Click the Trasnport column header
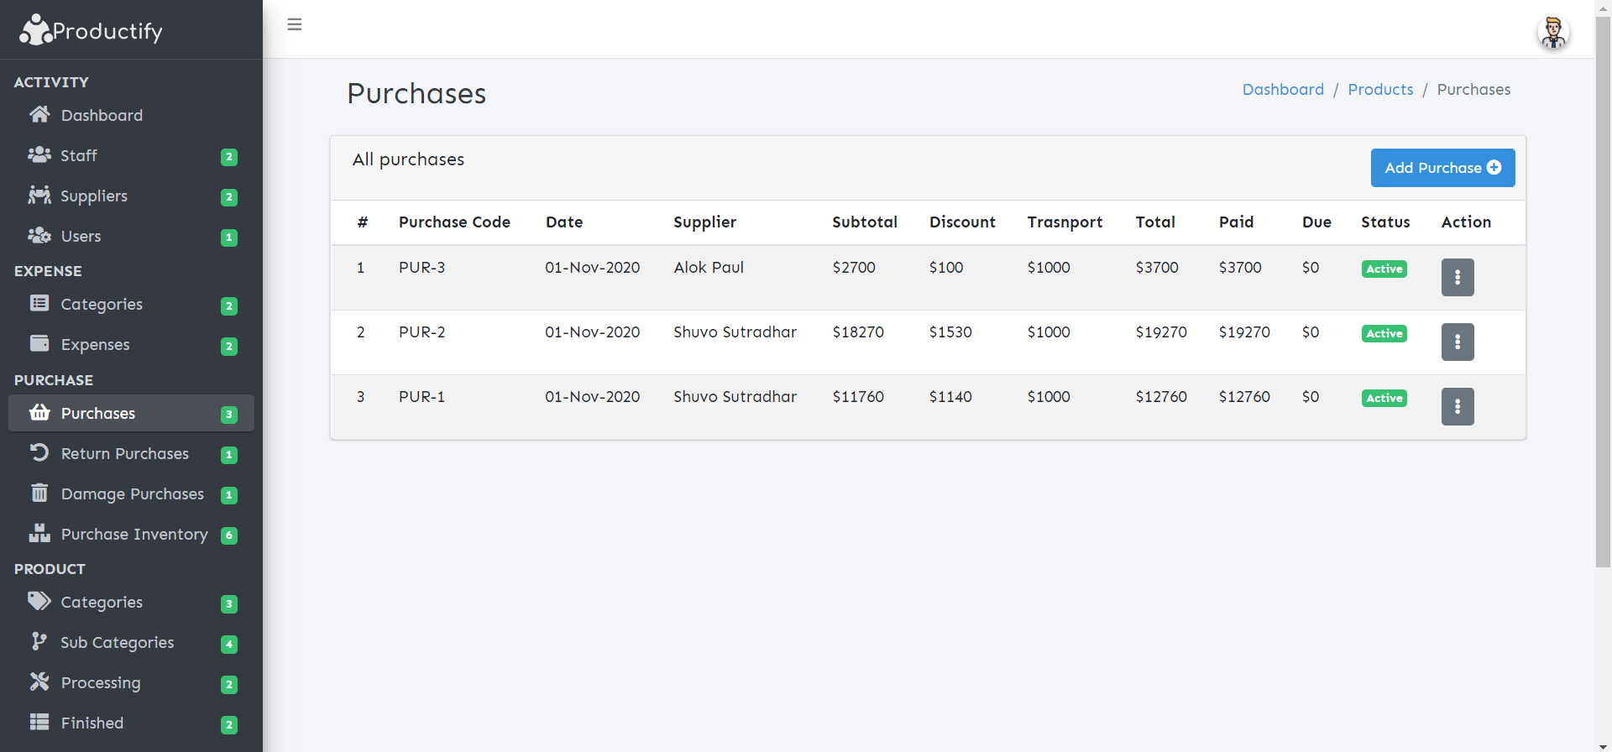 coord(1065,222)
